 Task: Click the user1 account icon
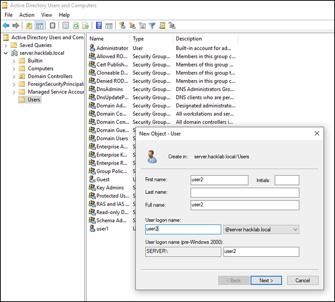coord(92,228)
